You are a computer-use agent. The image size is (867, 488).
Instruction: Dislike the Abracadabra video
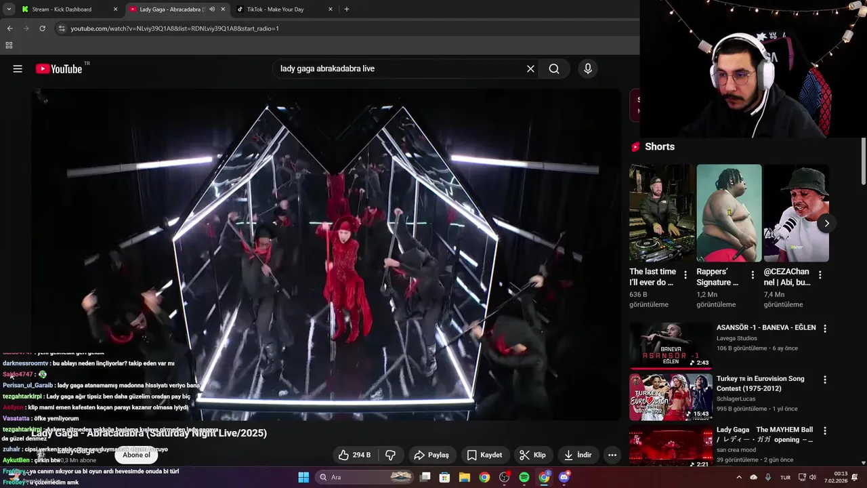click(390, 455)
